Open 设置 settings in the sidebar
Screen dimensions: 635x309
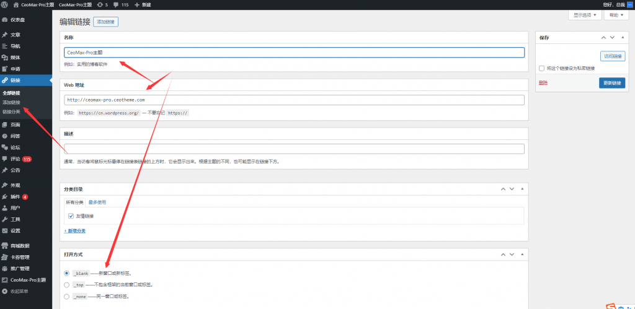pos(15,230)
